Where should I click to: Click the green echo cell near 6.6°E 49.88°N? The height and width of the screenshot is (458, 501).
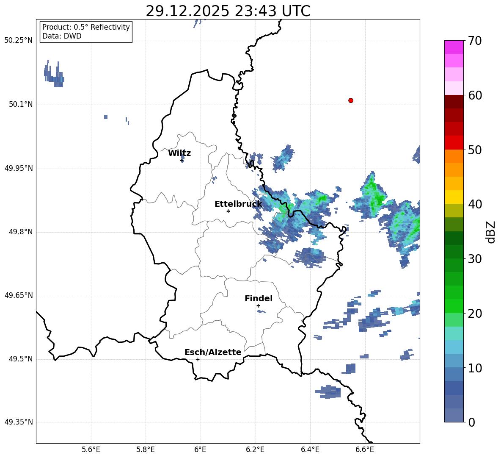point(372,196)
